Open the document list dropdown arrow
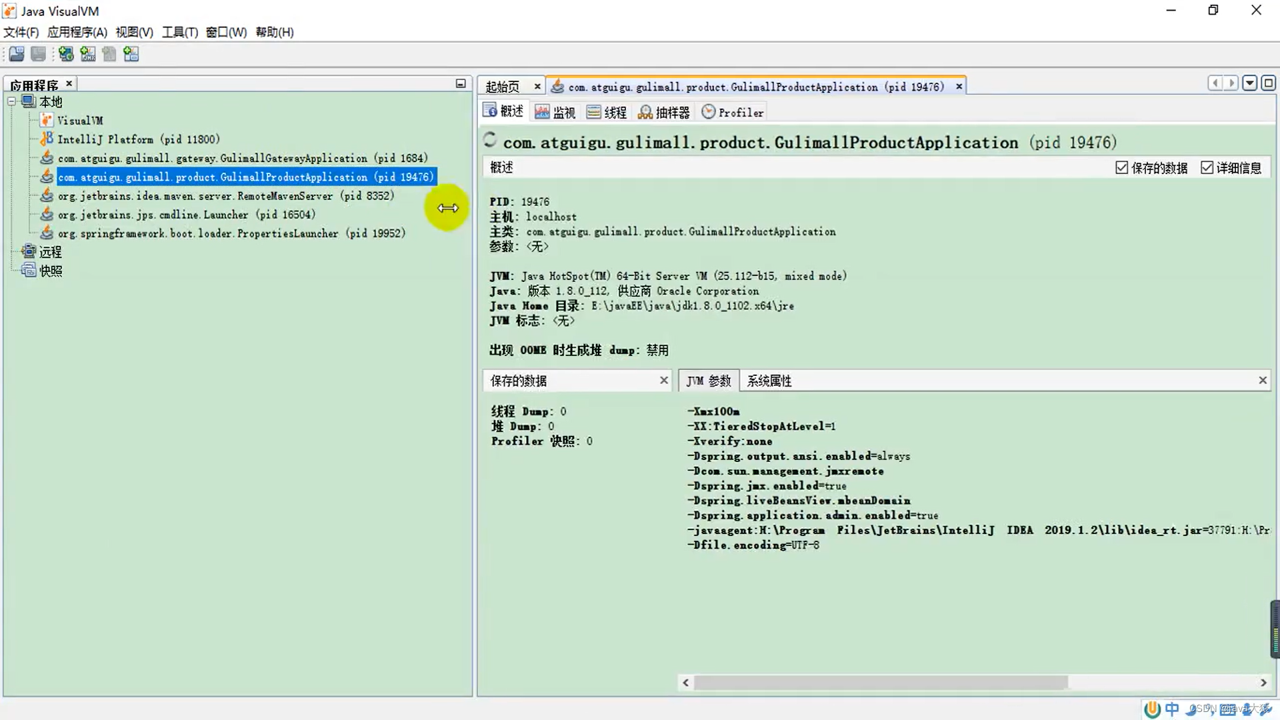Viewport: 1280px width, 720px height. coord(1250,83)
